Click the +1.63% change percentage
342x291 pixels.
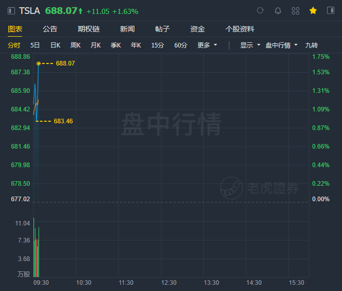pos(125,11)
